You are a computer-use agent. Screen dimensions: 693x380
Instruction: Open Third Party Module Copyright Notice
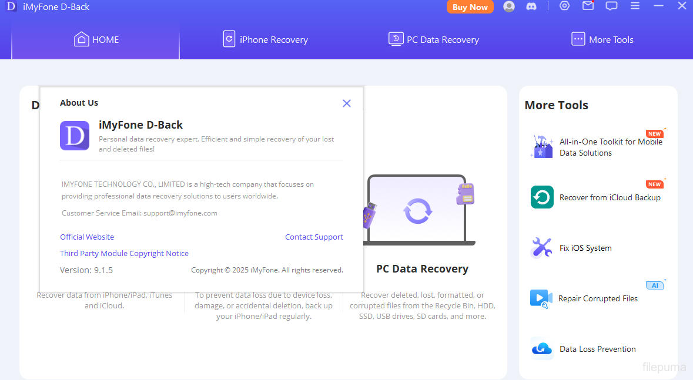tap(124, 254)
